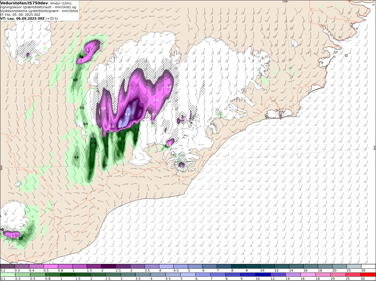Click the top-row legend swatch above the 10 label
The height and width of the screenshot is (281, 376).
pyautogui.click(x=267, y=266)
